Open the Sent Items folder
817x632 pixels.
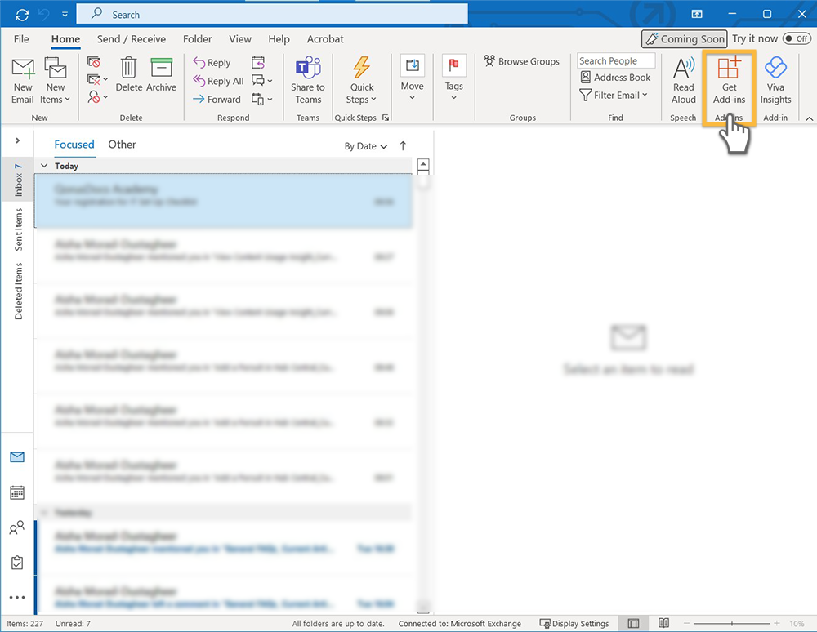click(18, 229)
